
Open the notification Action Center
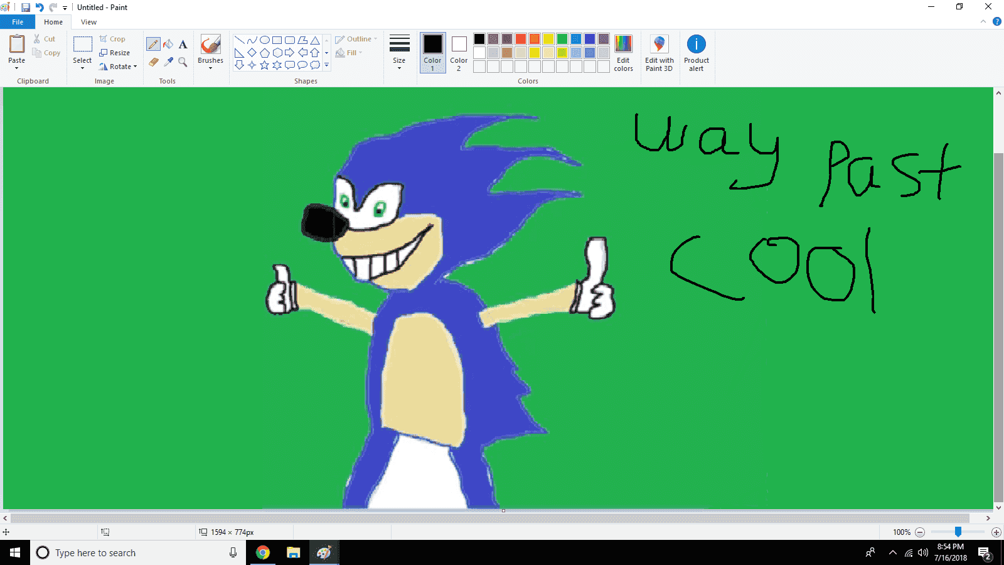[x=985, y=553]
